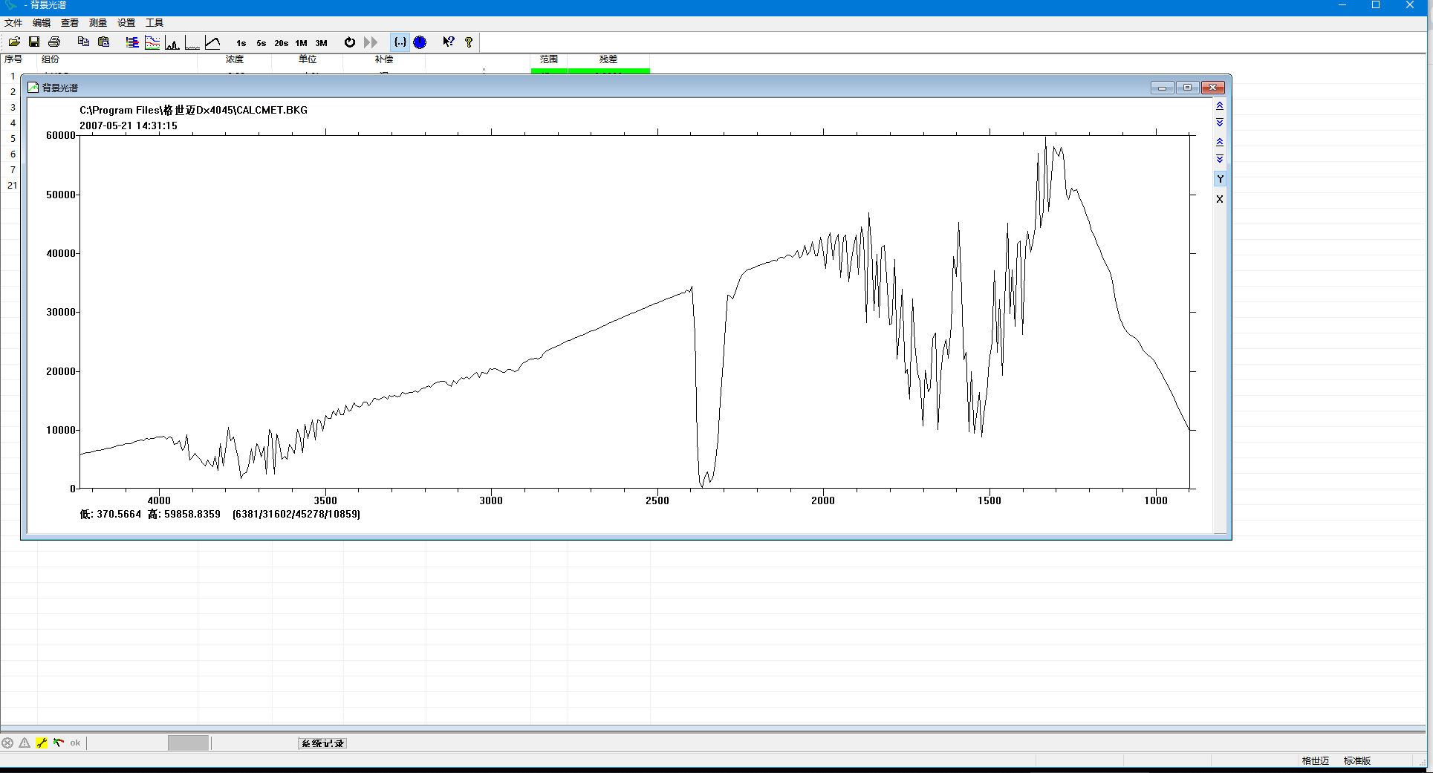
Task: Click the upper blue down-chevron scale icon
Action: click(1220, 123)
